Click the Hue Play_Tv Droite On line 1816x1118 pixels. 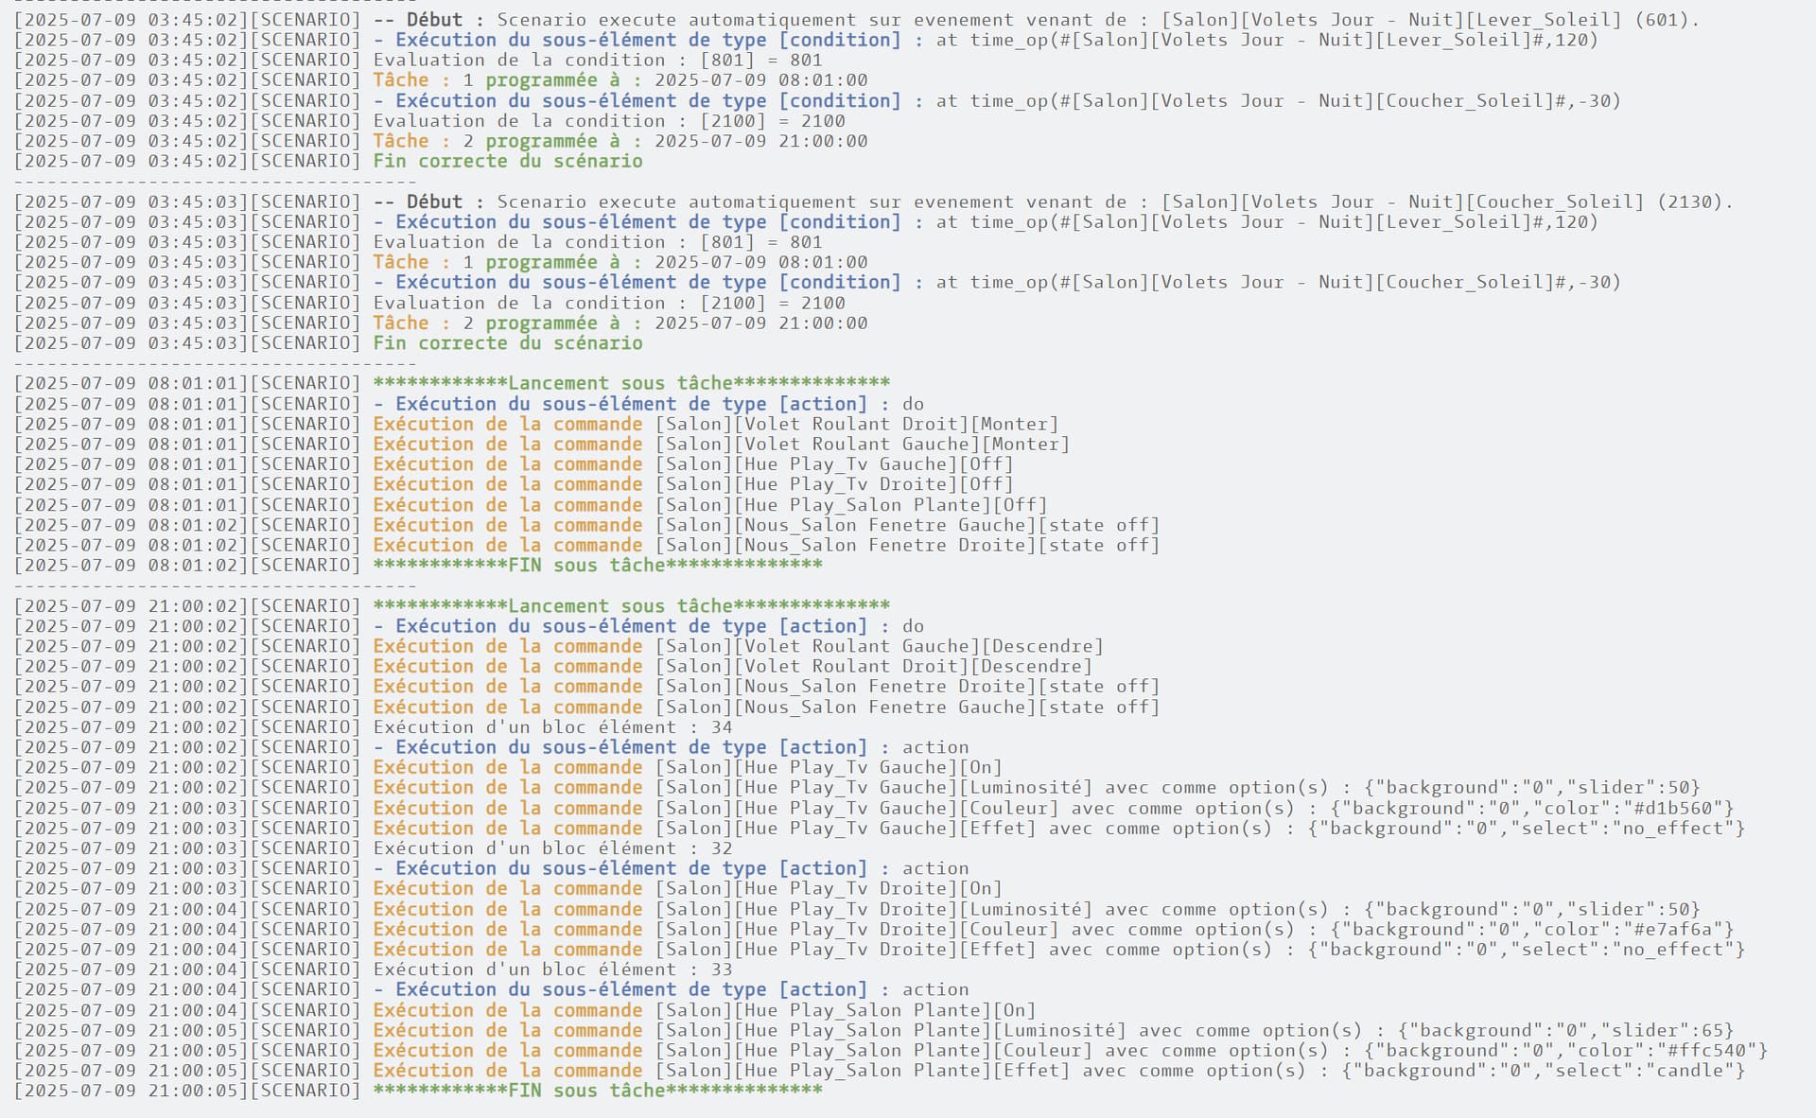pyautogui.click(x=829, y=889)
